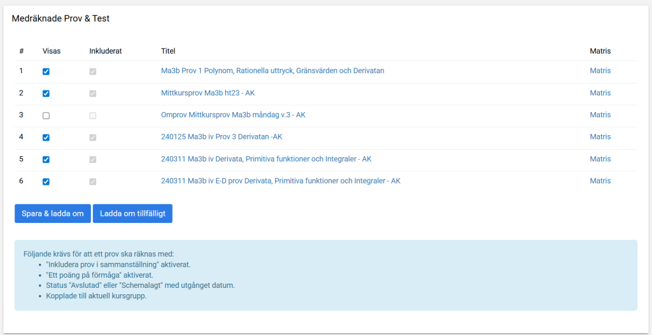Toggle Visas checkbox for row 4

(46, 138)
